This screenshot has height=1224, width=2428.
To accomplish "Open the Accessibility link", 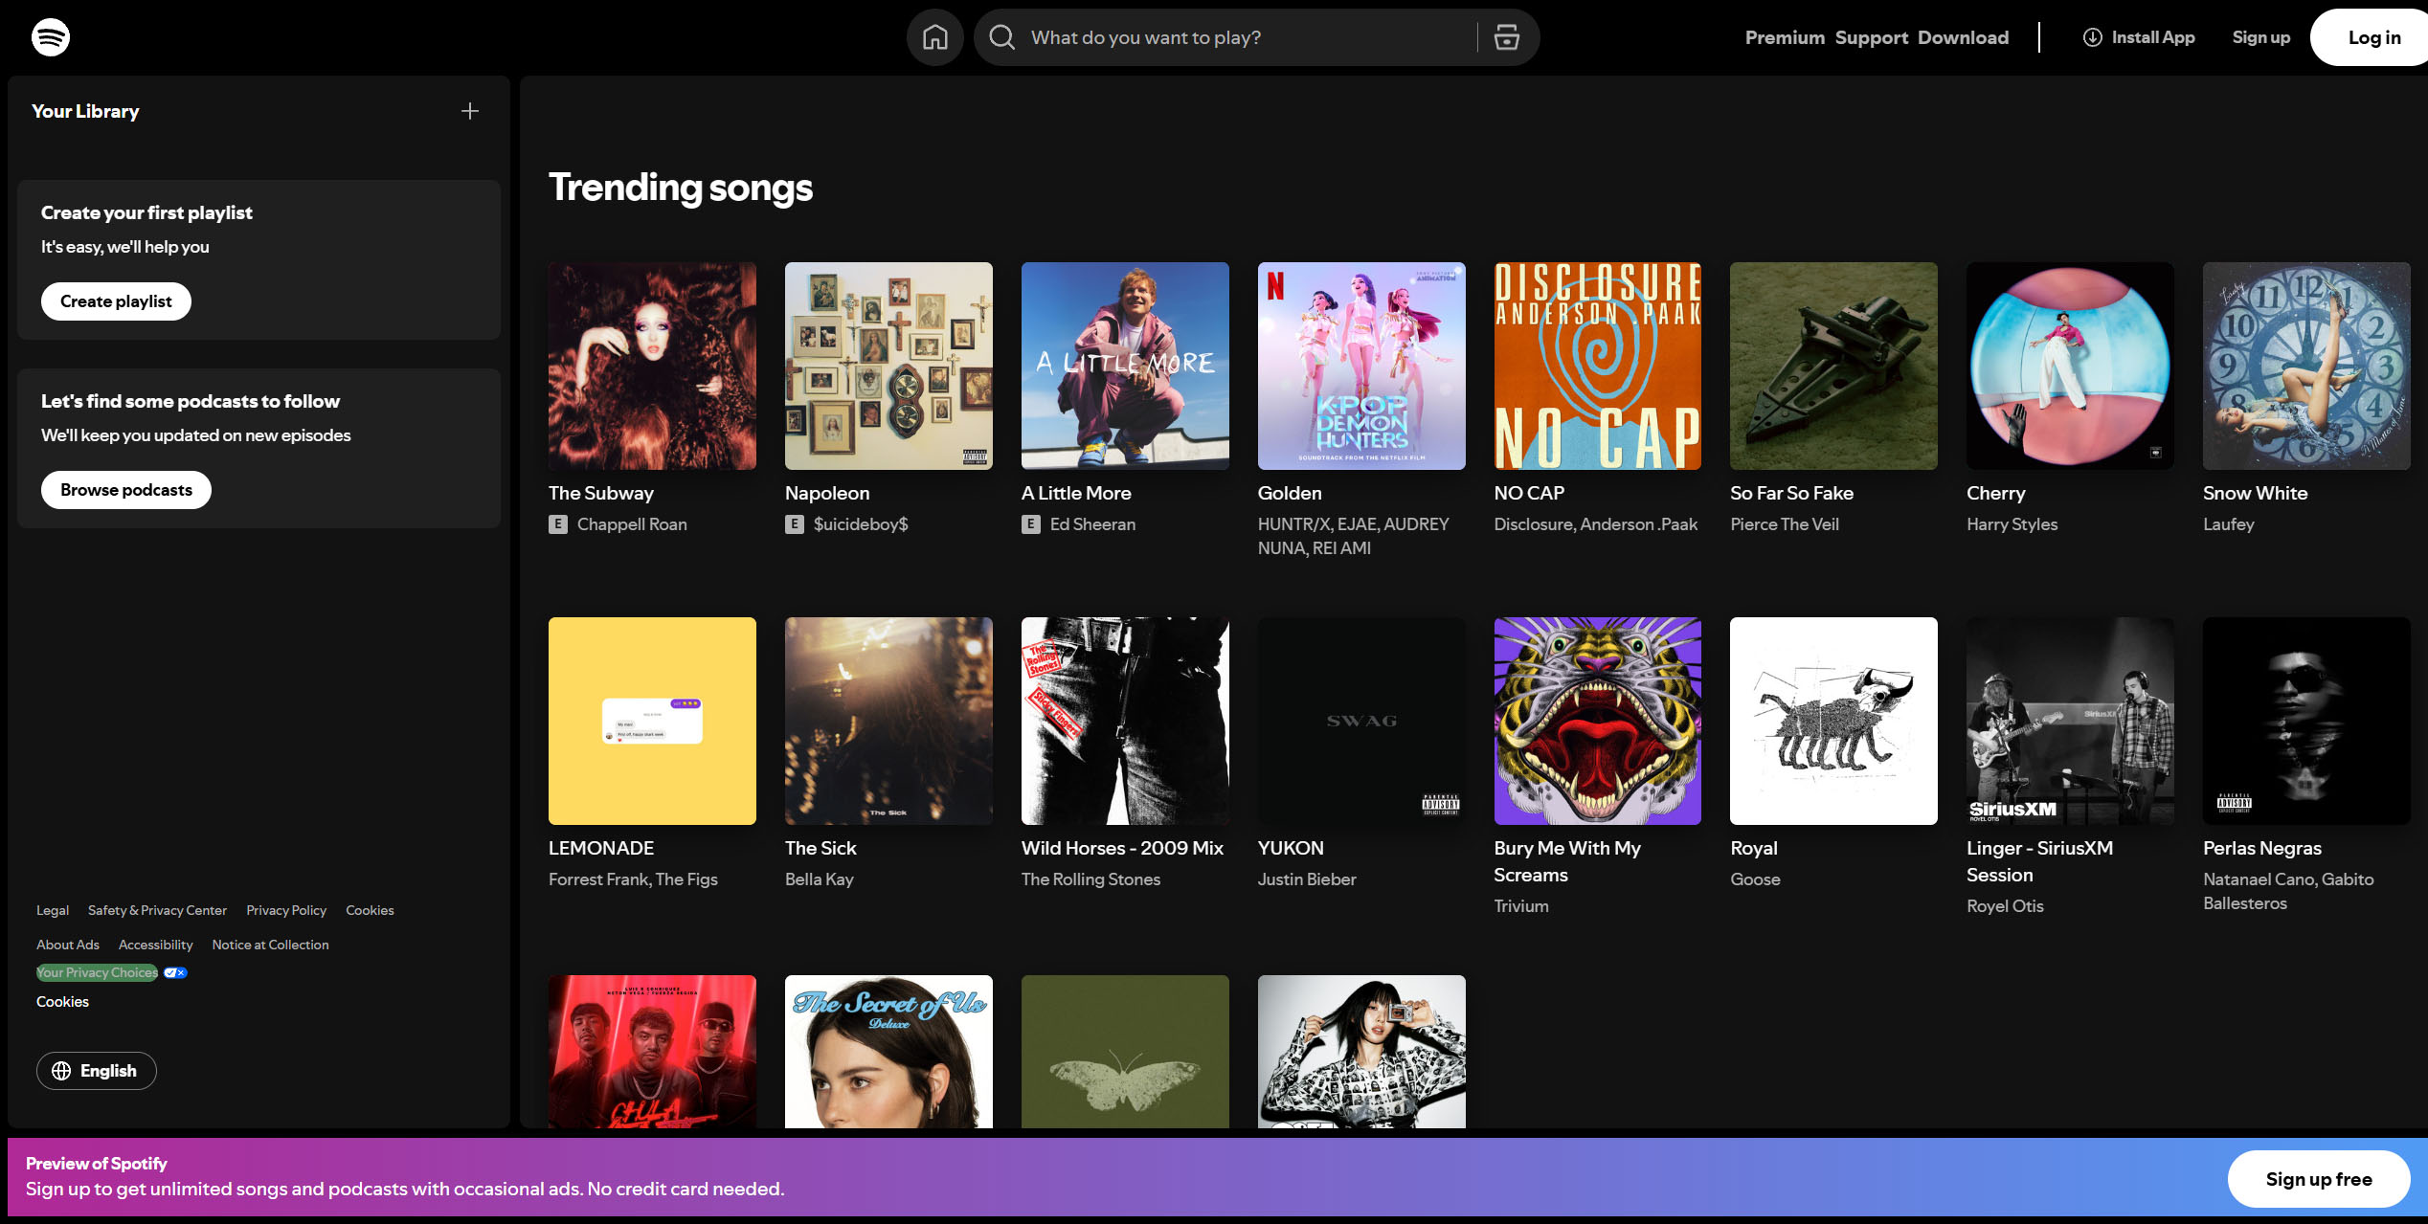I will [x=156, y=945].
